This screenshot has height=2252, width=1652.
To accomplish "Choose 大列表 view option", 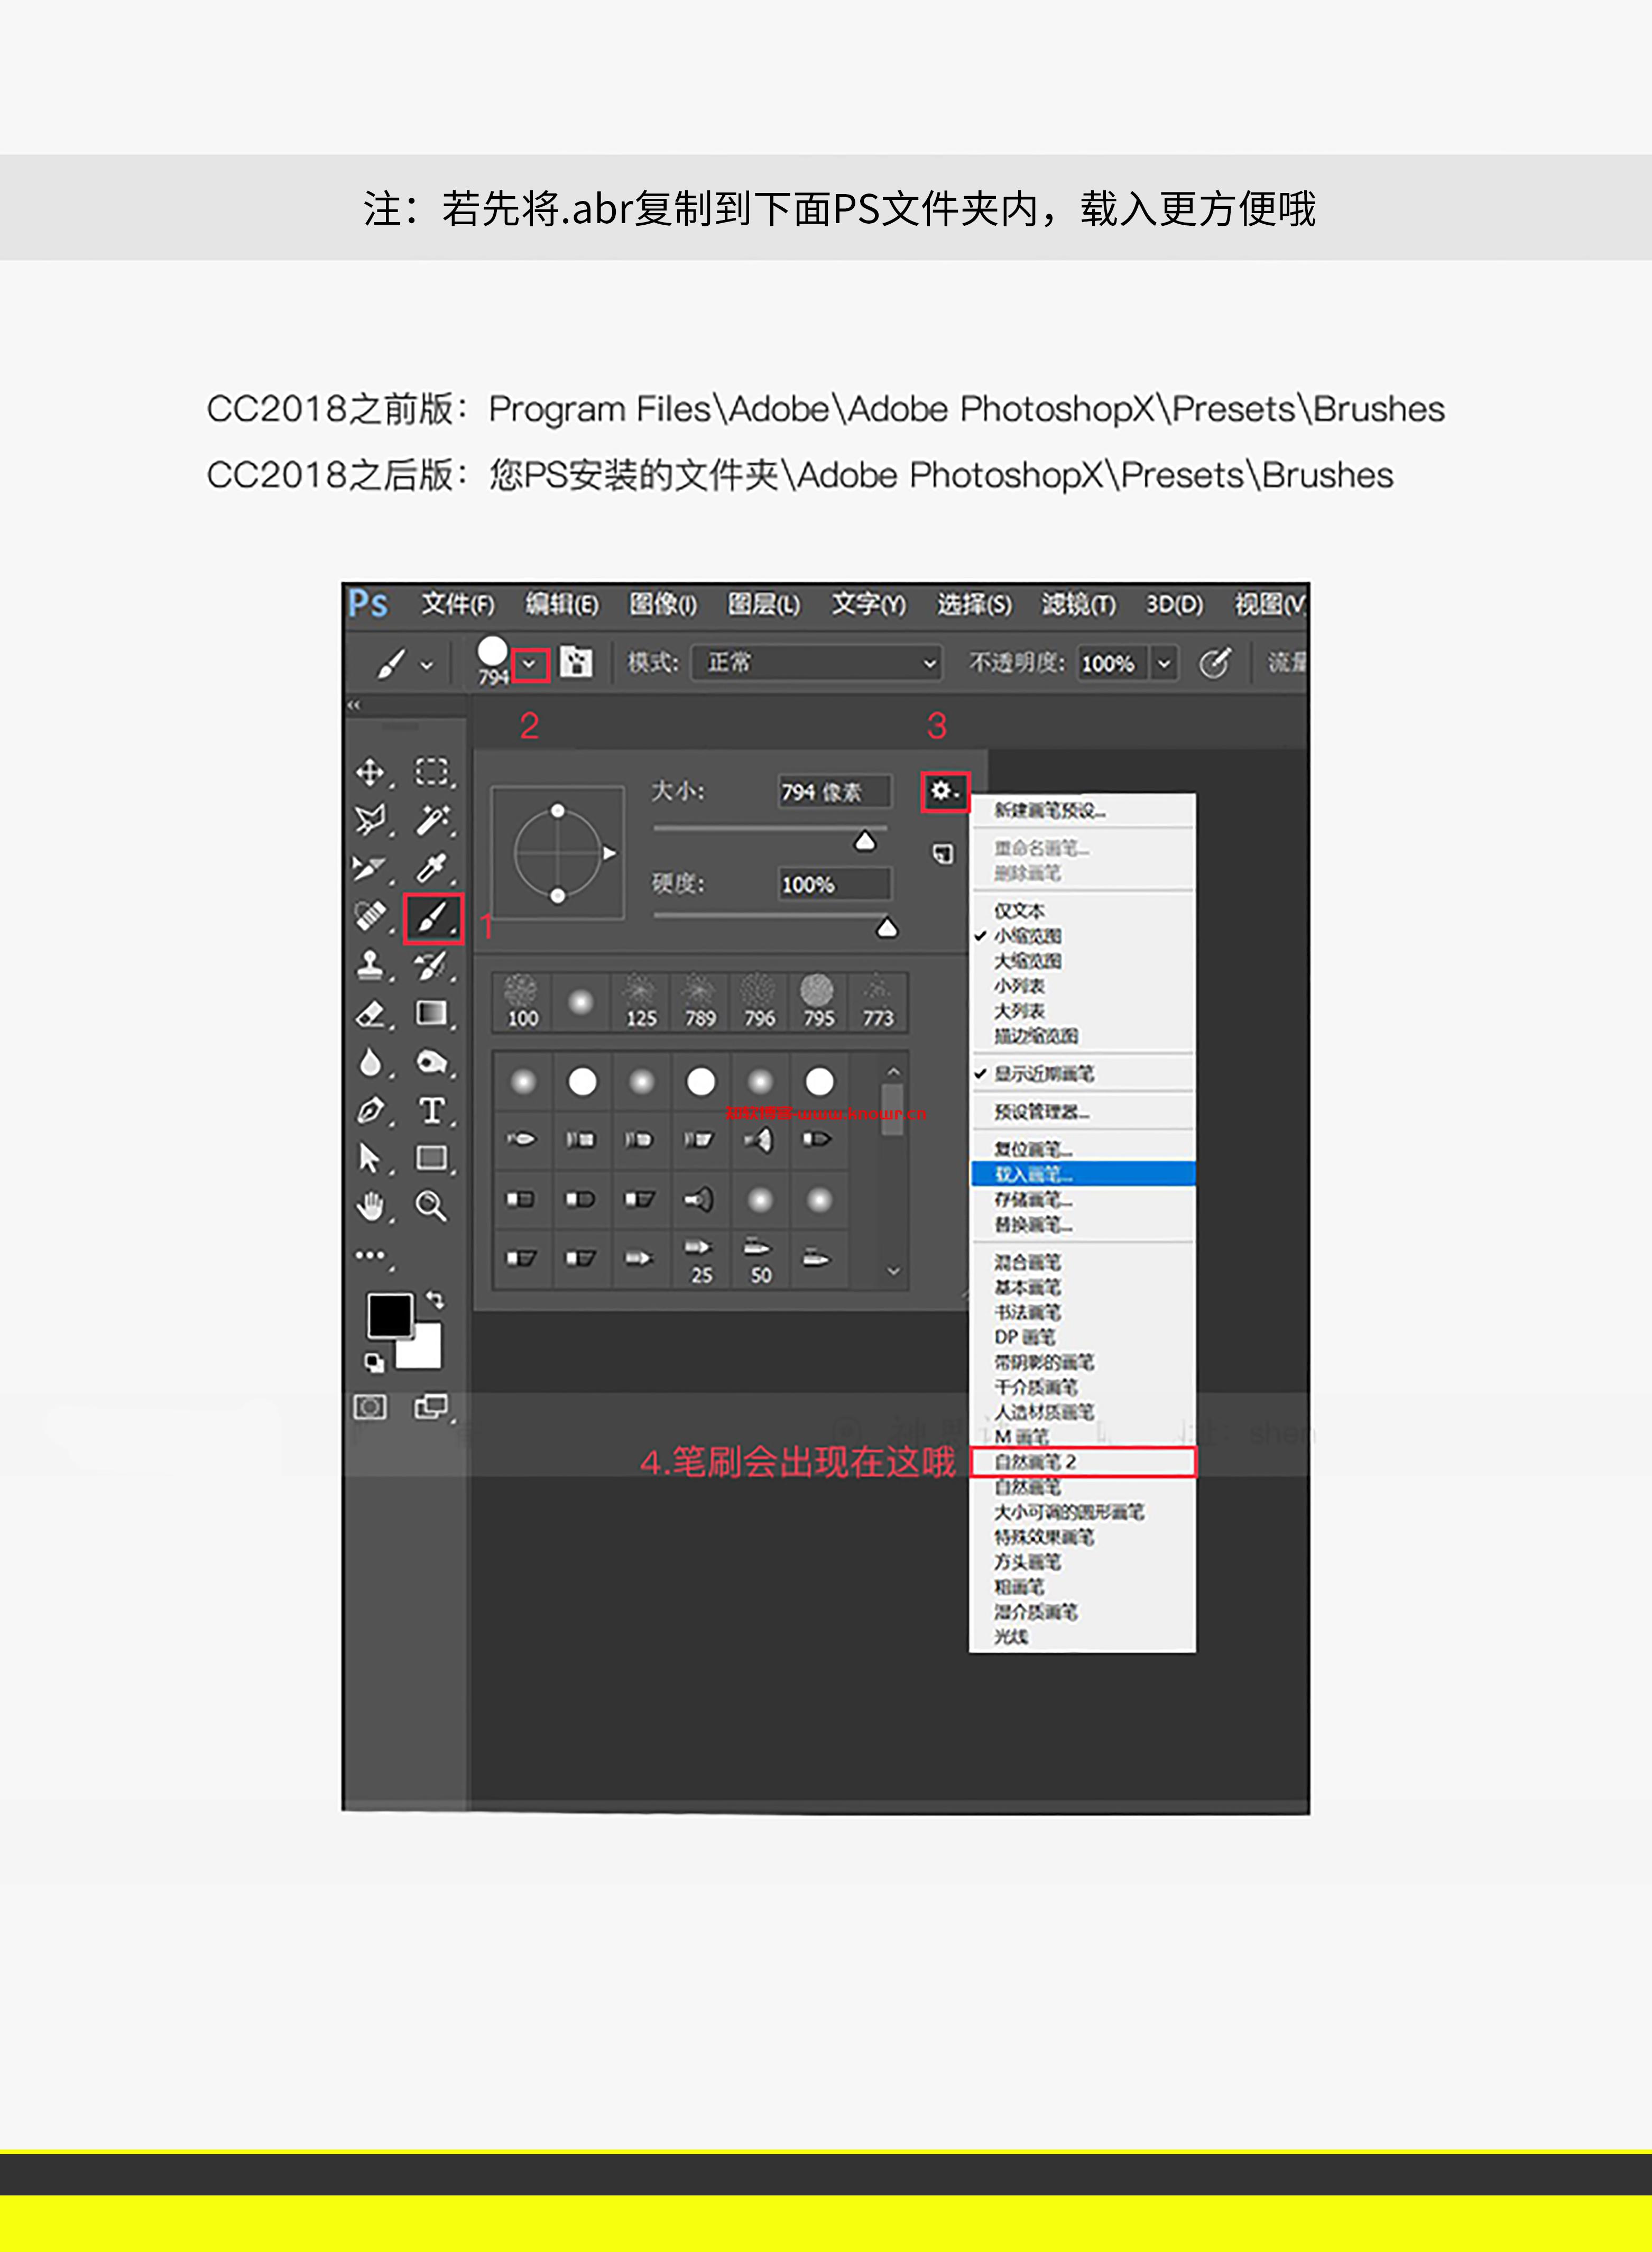I will 1019,1011.
